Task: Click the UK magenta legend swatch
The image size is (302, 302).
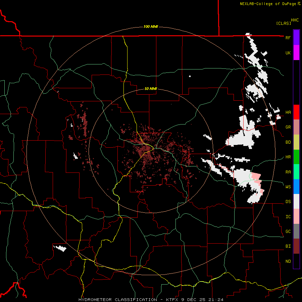Action: [x=296, y=52]
